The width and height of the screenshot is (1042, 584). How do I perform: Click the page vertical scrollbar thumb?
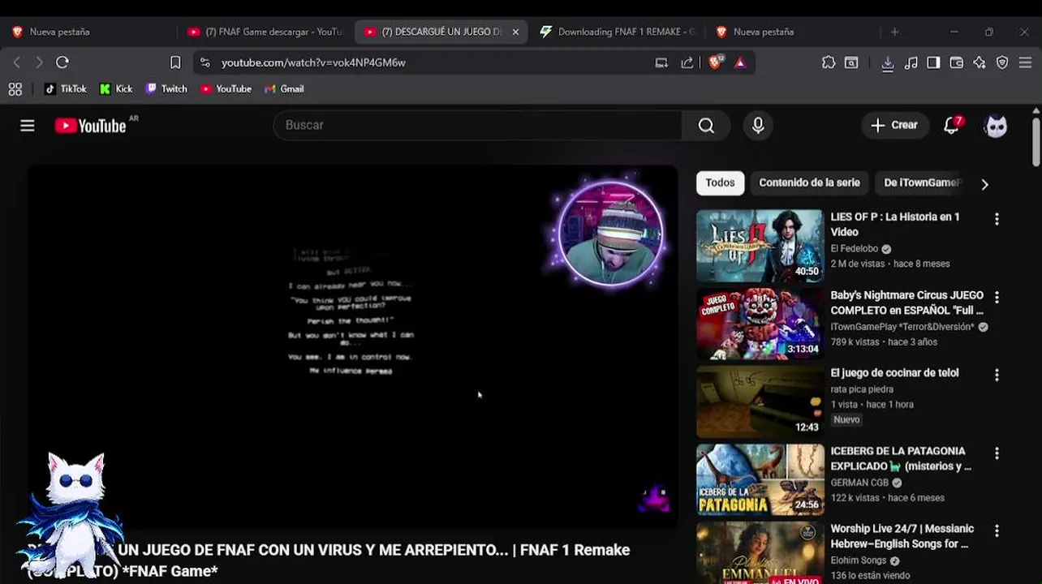[1036, 142]
